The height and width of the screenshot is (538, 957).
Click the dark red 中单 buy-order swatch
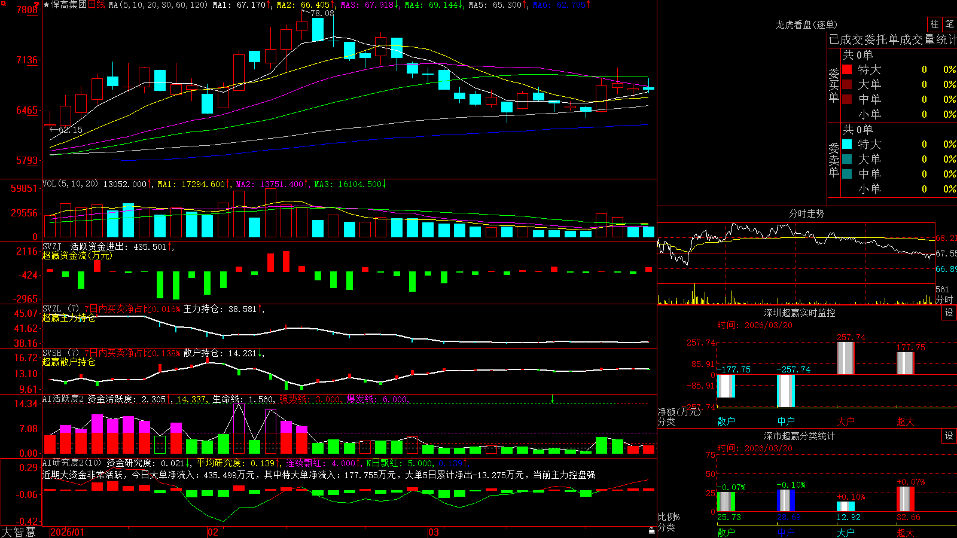(x=847, y=99)
